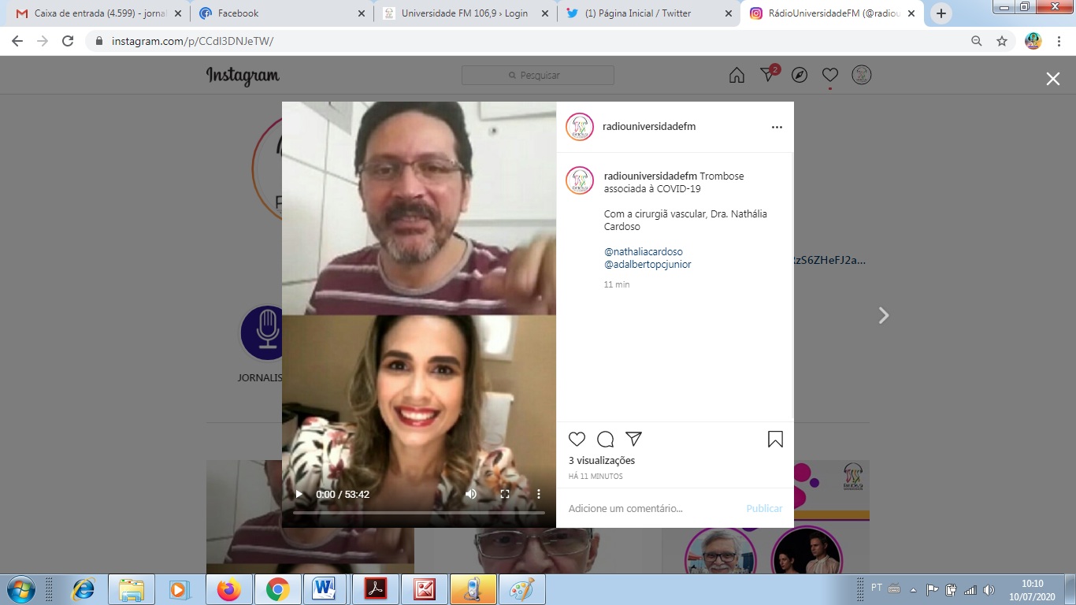Open the @adalbertopcjunior mention
Screen dimensions: 1076x605
[647, 265]
